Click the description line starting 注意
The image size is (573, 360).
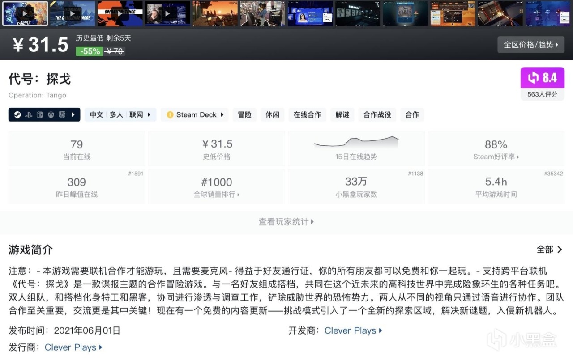pyautogui.click(x=278, y=271)
